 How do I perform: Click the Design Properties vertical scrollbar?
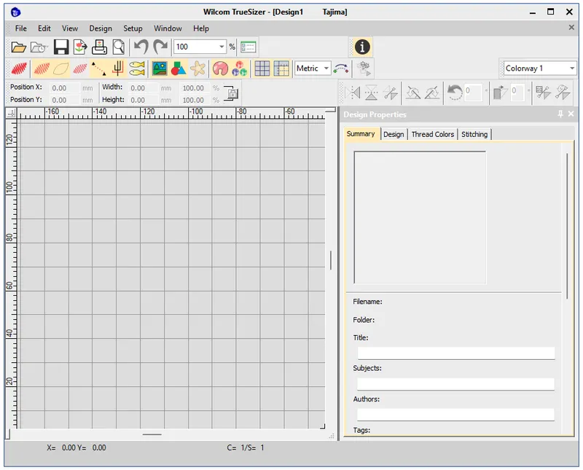(x=567, y=226)
